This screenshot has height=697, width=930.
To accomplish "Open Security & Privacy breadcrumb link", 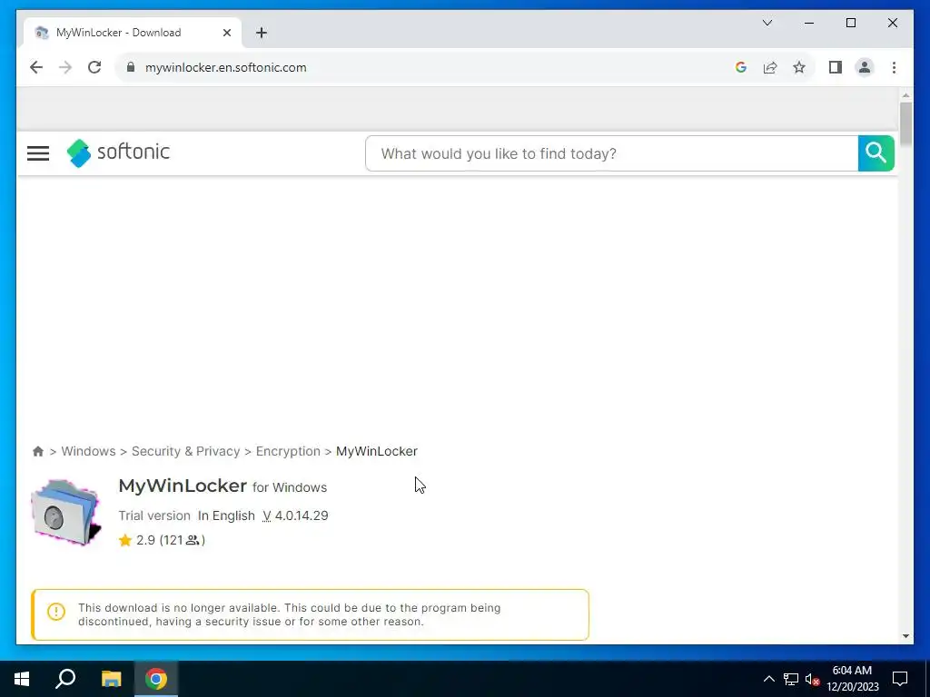I will [185, 452].
